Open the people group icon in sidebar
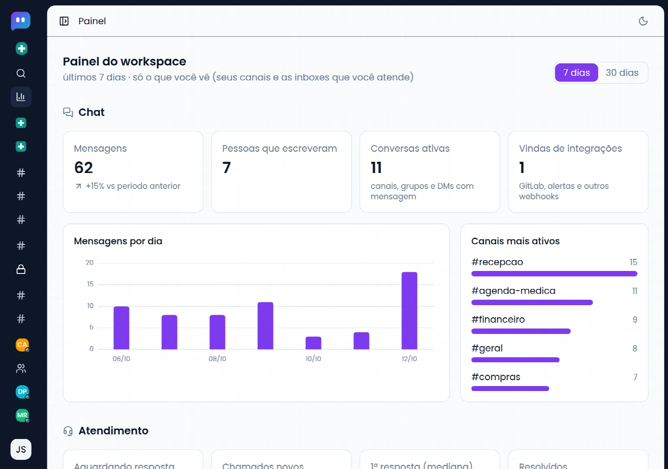The height and width of the screenshot is (469, 668). coord(21,369)
